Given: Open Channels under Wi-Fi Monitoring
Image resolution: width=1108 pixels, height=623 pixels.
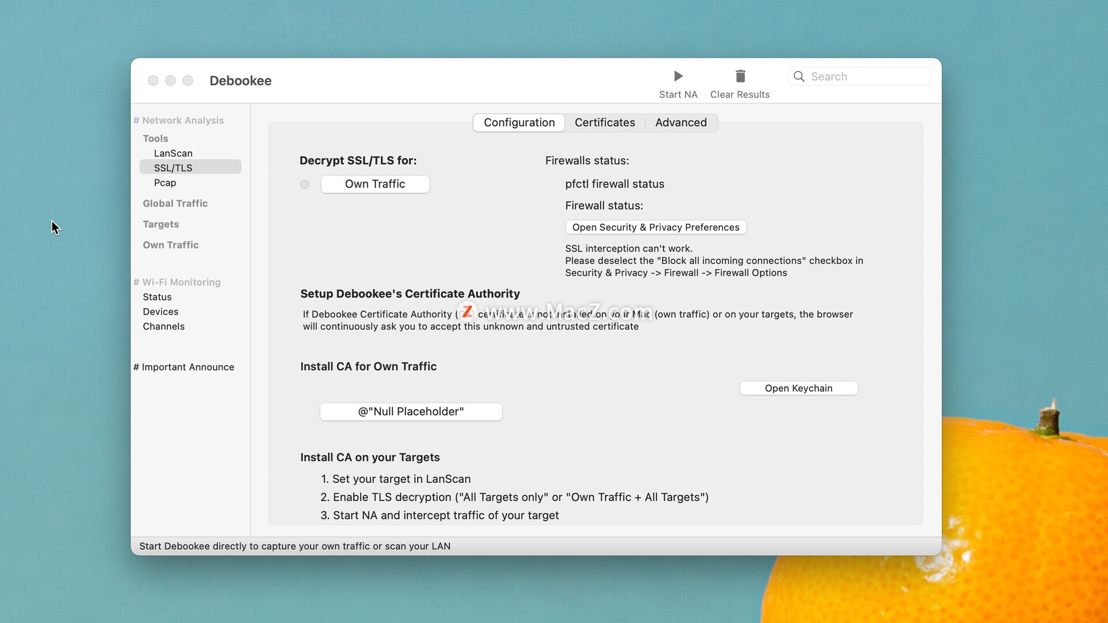Looking at the screenshot, I should (x=164, y=326).
